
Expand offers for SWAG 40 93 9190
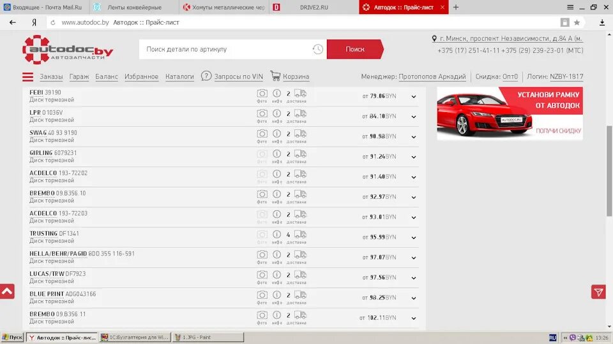coord(414,137)
